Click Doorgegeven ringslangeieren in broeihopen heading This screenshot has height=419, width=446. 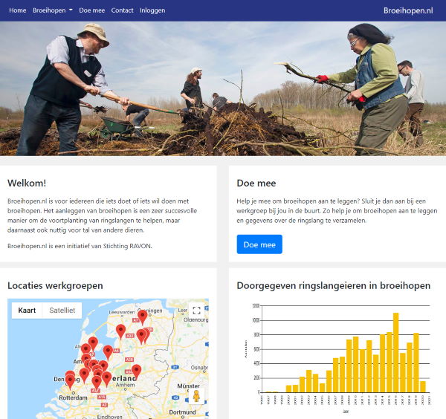point(333,285)
